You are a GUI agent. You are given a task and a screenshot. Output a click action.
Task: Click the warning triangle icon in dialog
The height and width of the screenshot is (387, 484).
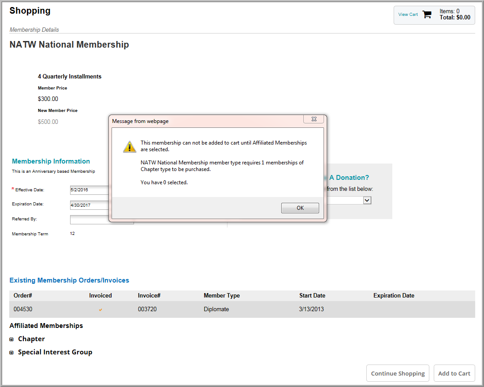130,147
